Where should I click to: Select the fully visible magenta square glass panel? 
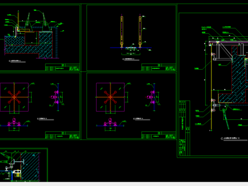[110, 97]
